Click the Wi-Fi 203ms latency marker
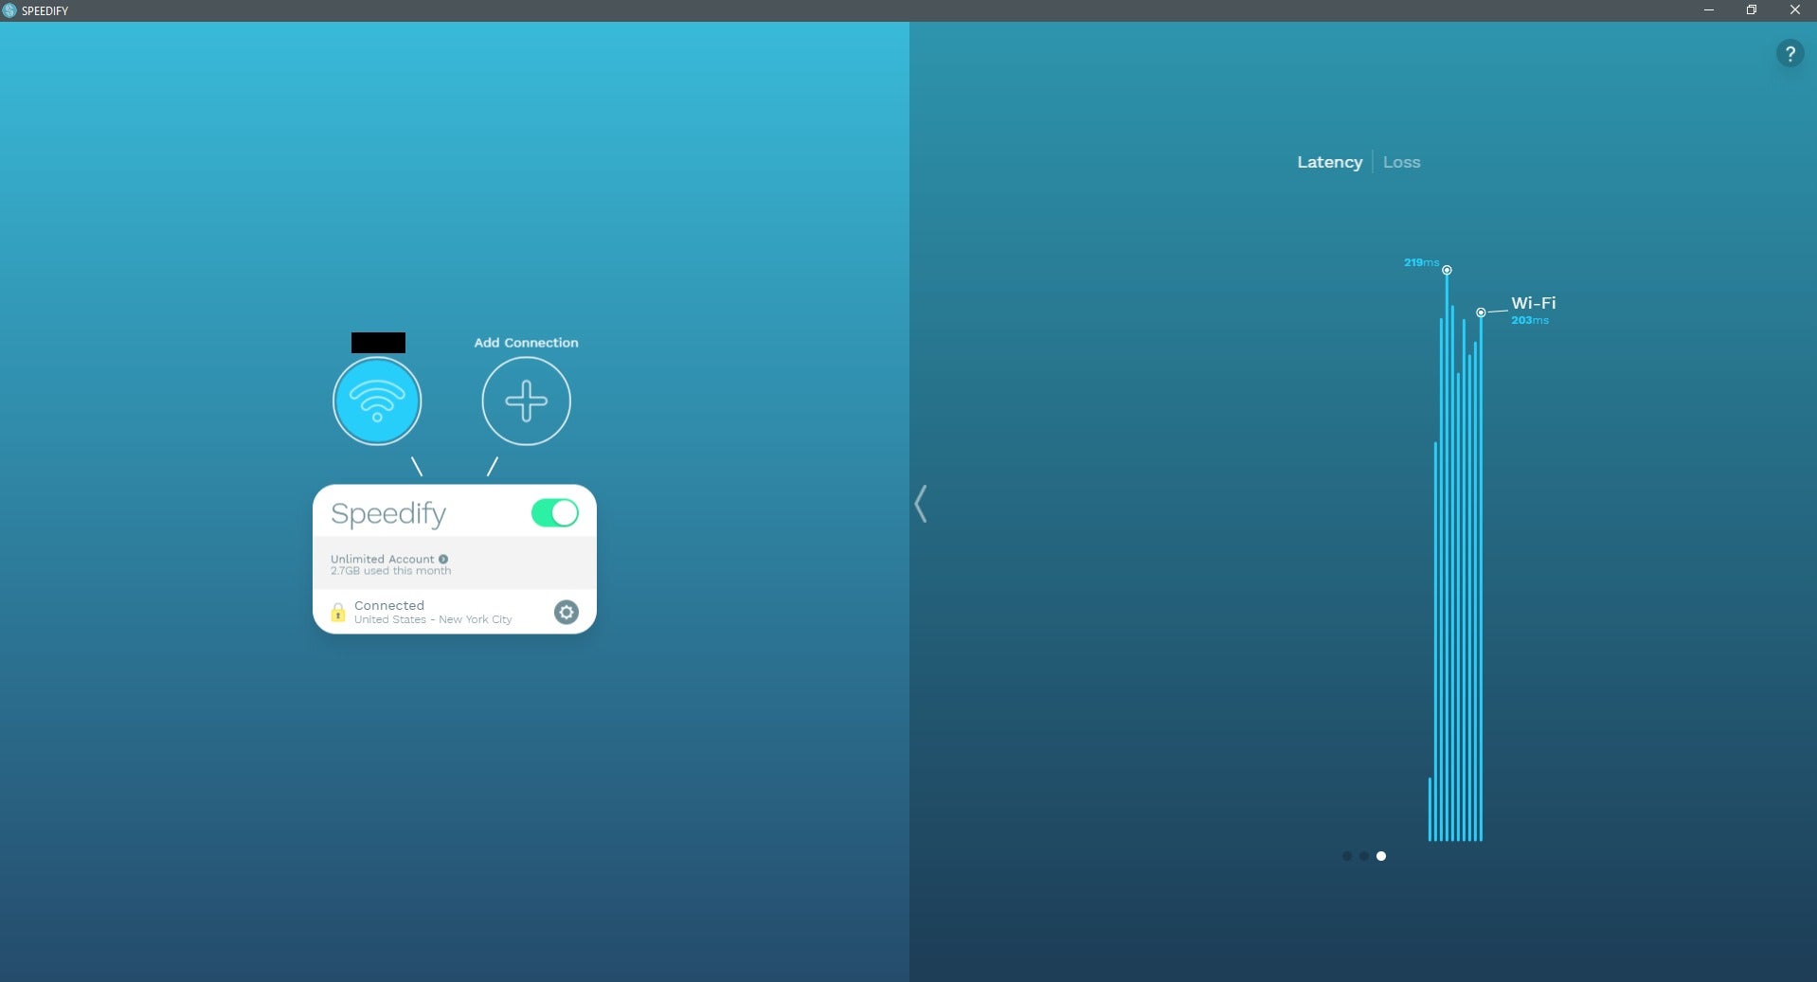The width and height of the screenshot is (1817, 982). coord(1481,312)
